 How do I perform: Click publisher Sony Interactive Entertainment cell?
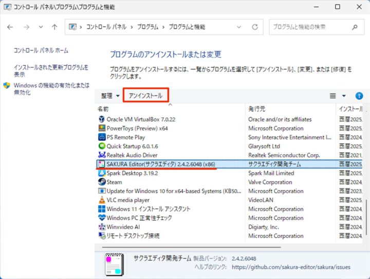click(290, 137)
